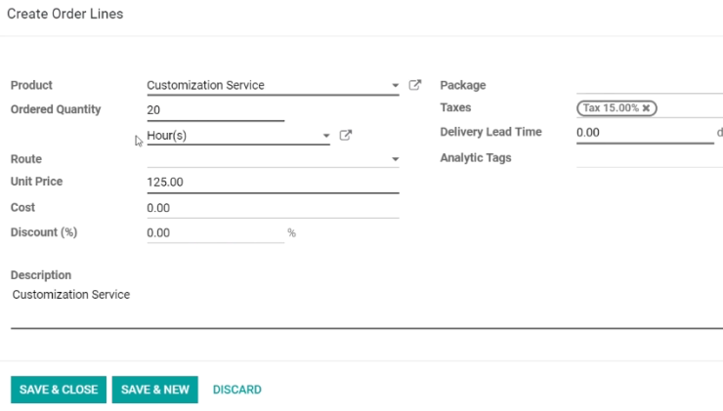Edit the Cost field value
Image resolution: width=723 pixels, height=411 pixels.
click(x=273, y=208)
